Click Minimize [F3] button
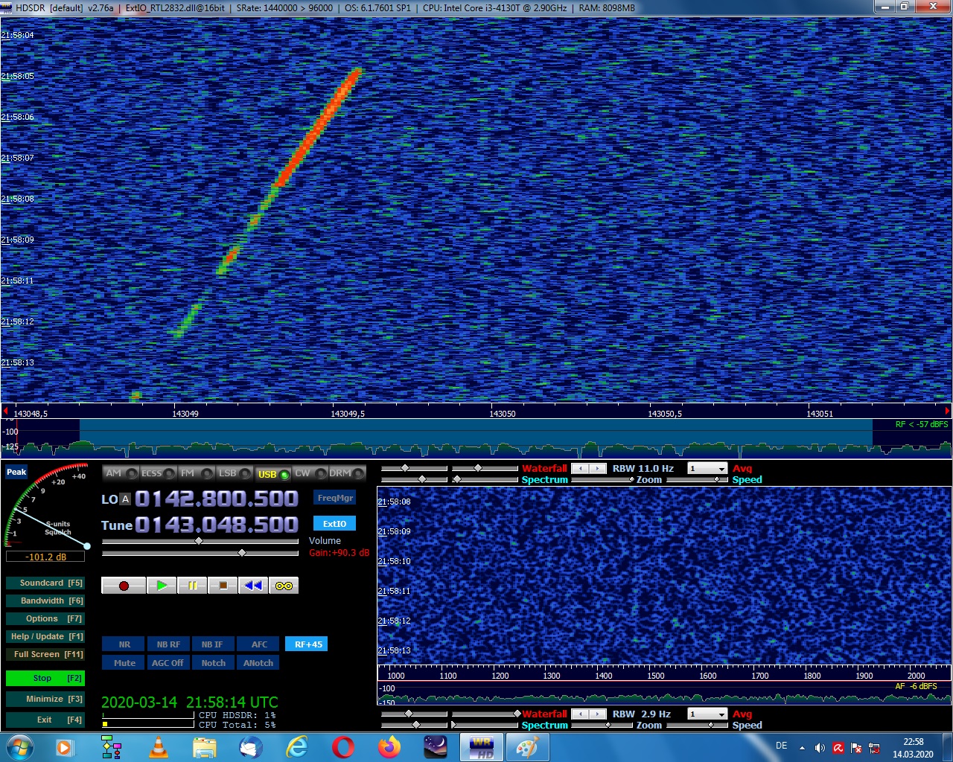 tap(45, 699)
